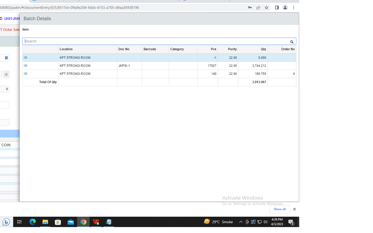373x233 pixels.
Task: Select the 3,744.212 Qty cell
Action: point(253,66)
